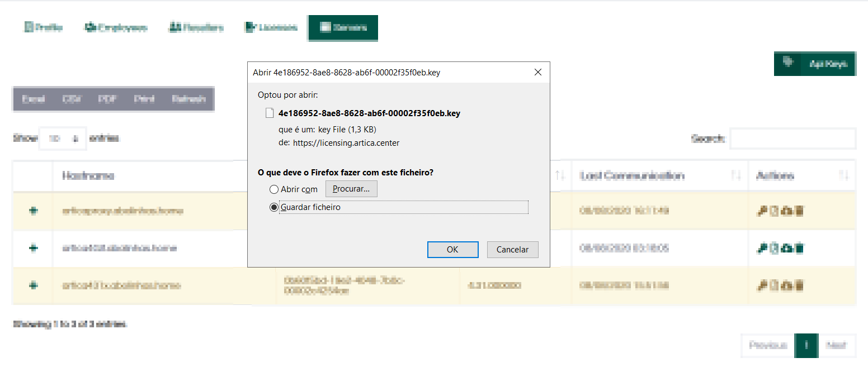
Task: Expand the first server row with plus icon
Action: pos(33,211)
